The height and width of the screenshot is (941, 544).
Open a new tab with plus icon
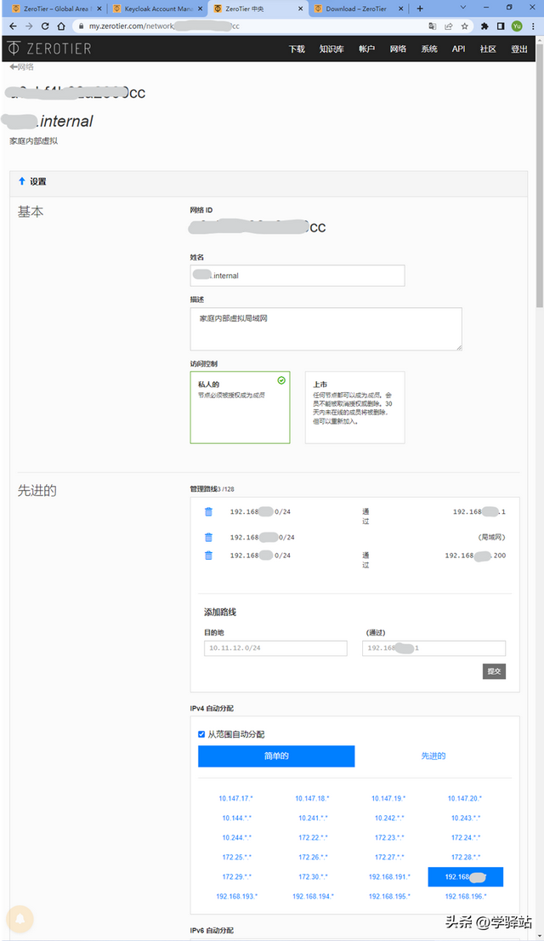420,9
